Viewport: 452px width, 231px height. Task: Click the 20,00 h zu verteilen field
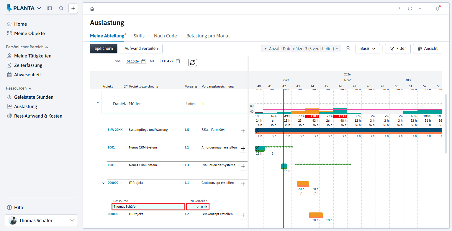tap(198, 207)
